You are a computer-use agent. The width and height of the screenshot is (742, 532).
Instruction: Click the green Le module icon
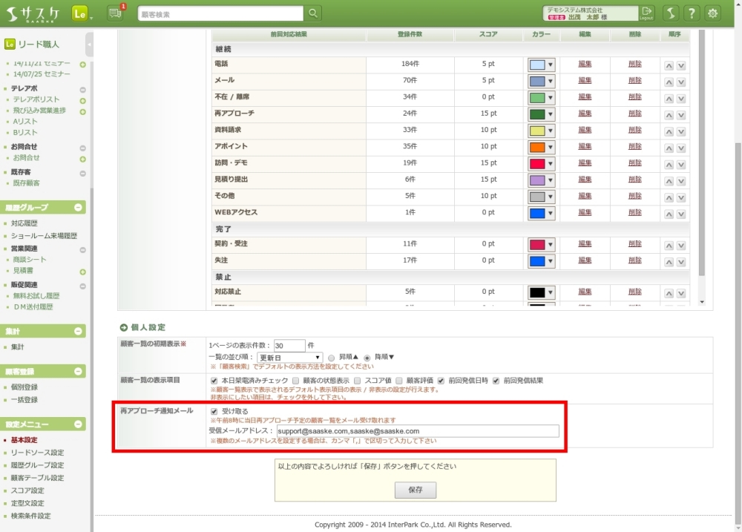point(80,13)
